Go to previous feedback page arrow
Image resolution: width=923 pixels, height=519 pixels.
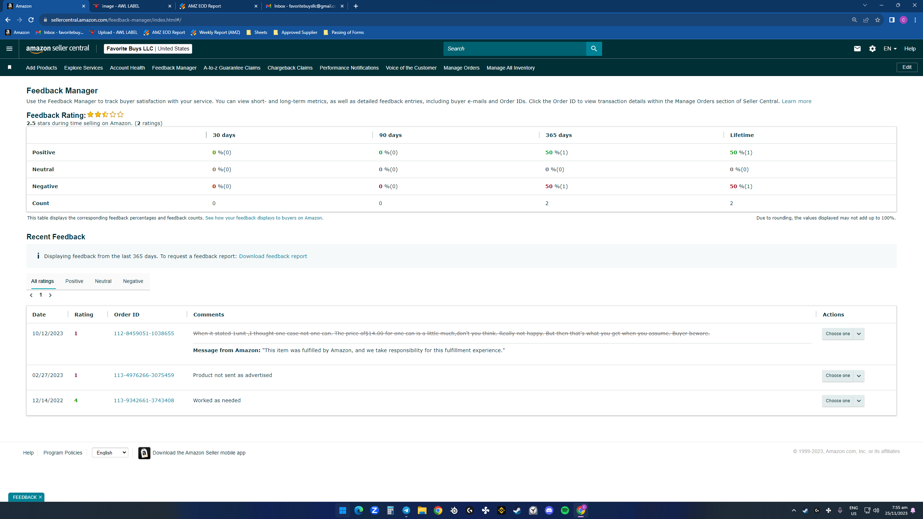31,295
